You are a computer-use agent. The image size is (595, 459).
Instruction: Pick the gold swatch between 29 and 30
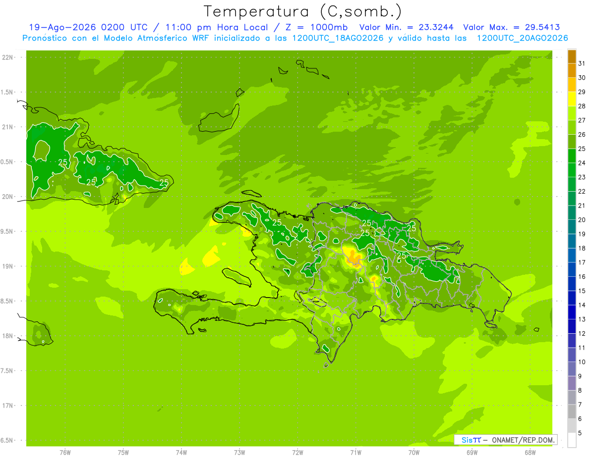572,85
